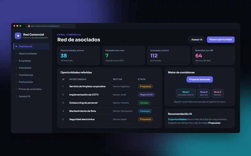Click 'Sector minería' cell
Image resolution: width=251 pixels, height=156 pixels.
121,103
